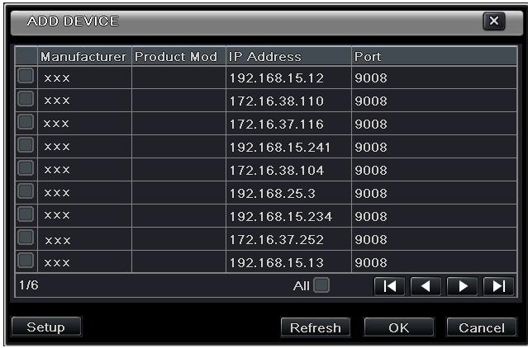The image size is (528, 348).
Task: Mark the device 172.16.38.104
Action: (x=26, y=167)
